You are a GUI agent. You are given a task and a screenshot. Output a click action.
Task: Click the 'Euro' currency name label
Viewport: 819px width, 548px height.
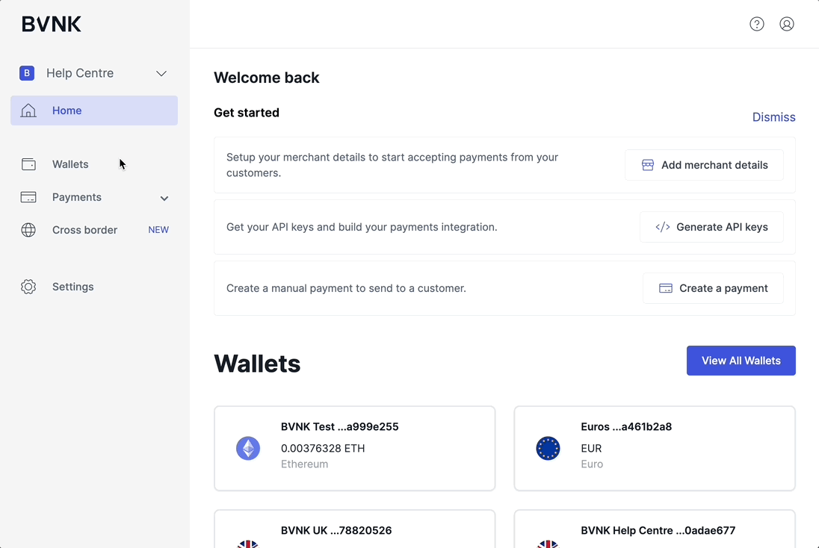(x=592, y=464)
